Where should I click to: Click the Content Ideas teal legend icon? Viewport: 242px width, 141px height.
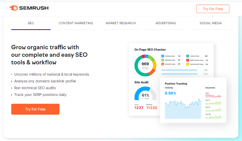[187, 56]
